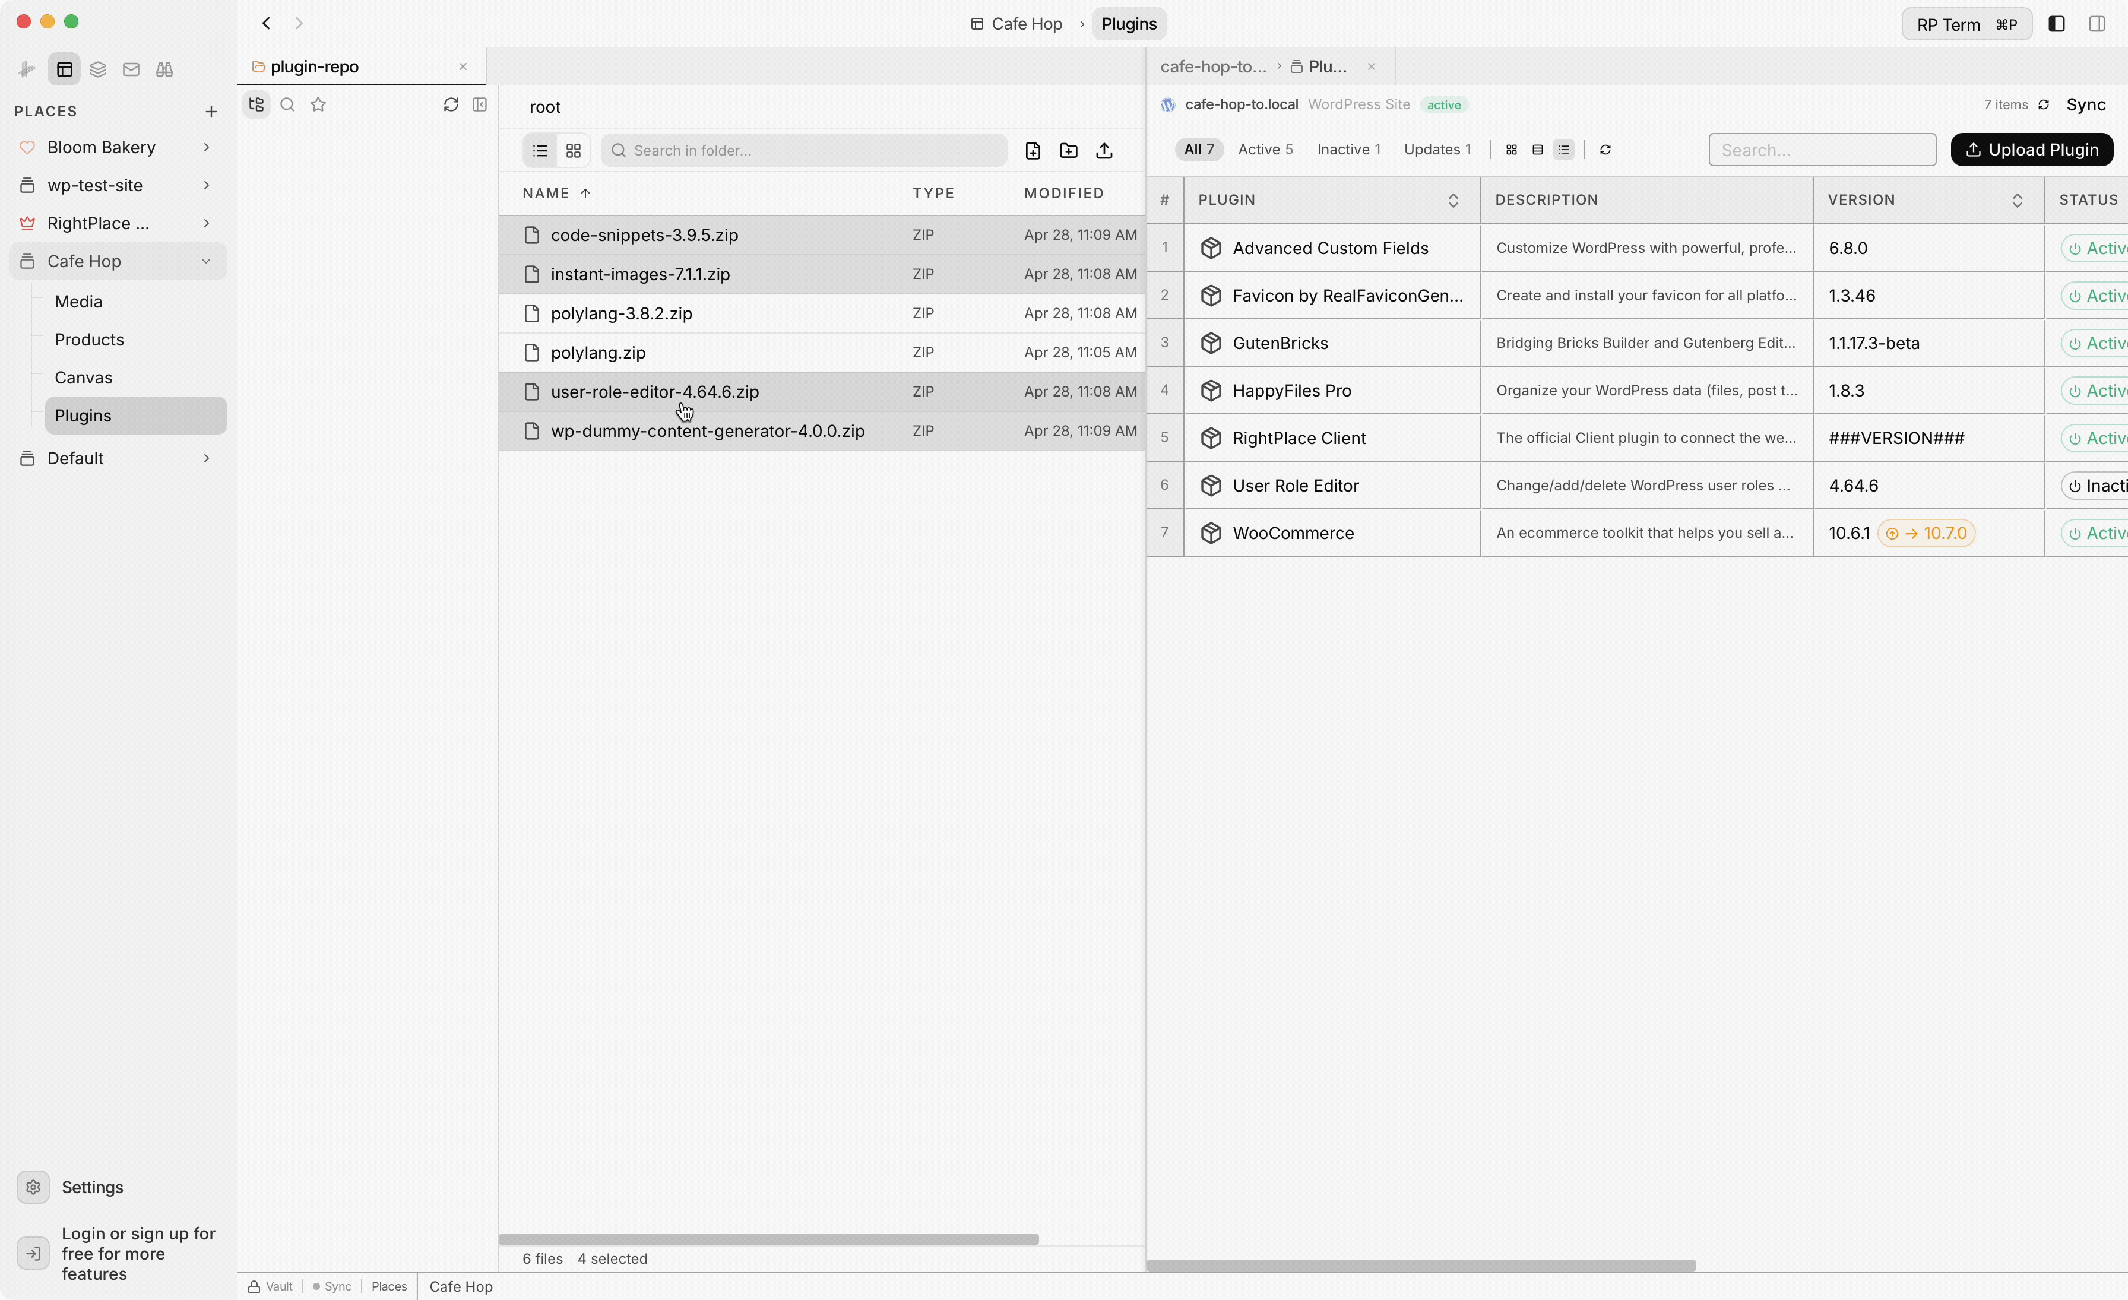Image resolution: width=2128 pixels, height=1300 pixels.
Task: Filter plugins by Inactive 1
Action: coord(1348,150)
